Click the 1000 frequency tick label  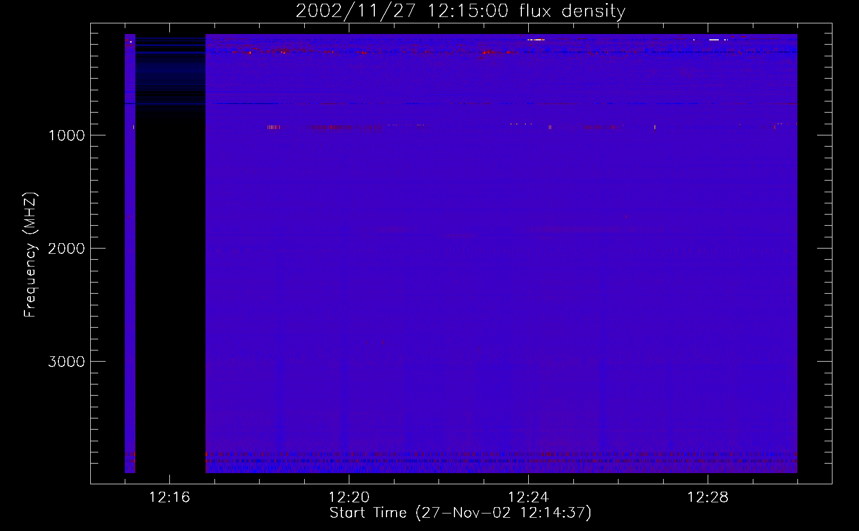(66, 135)
